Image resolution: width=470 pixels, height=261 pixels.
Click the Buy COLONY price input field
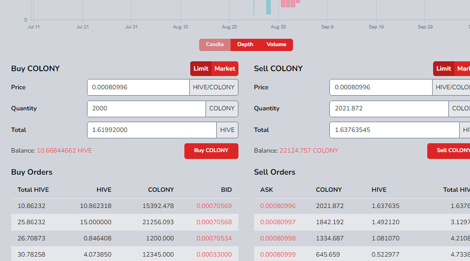[138, 87]
